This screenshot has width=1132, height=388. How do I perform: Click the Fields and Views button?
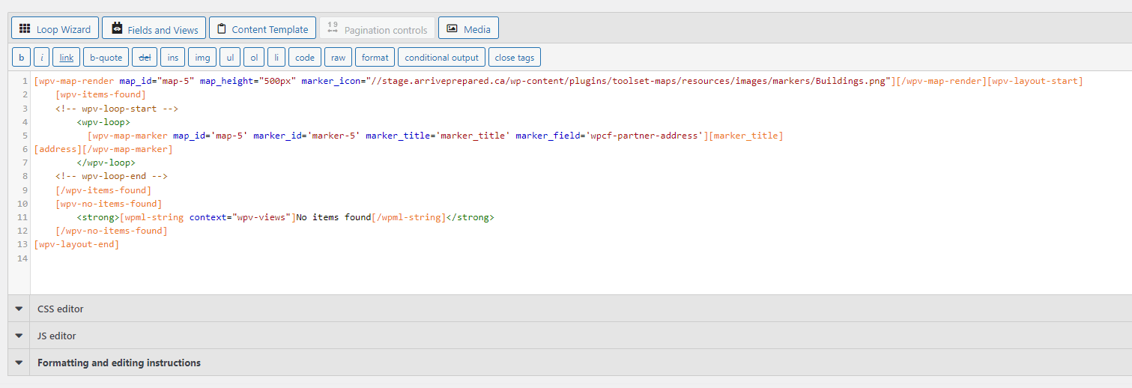[x=154, y=28]
